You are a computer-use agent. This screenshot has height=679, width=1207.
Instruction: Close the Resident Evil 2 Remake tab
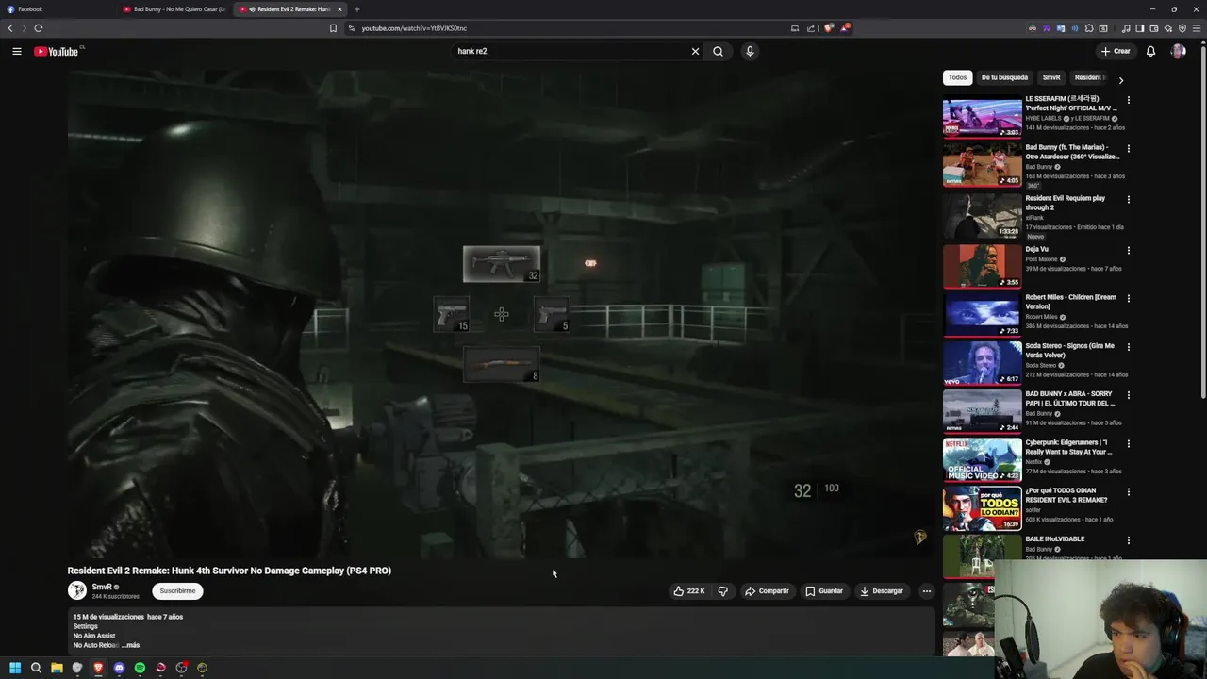point(339,9)
